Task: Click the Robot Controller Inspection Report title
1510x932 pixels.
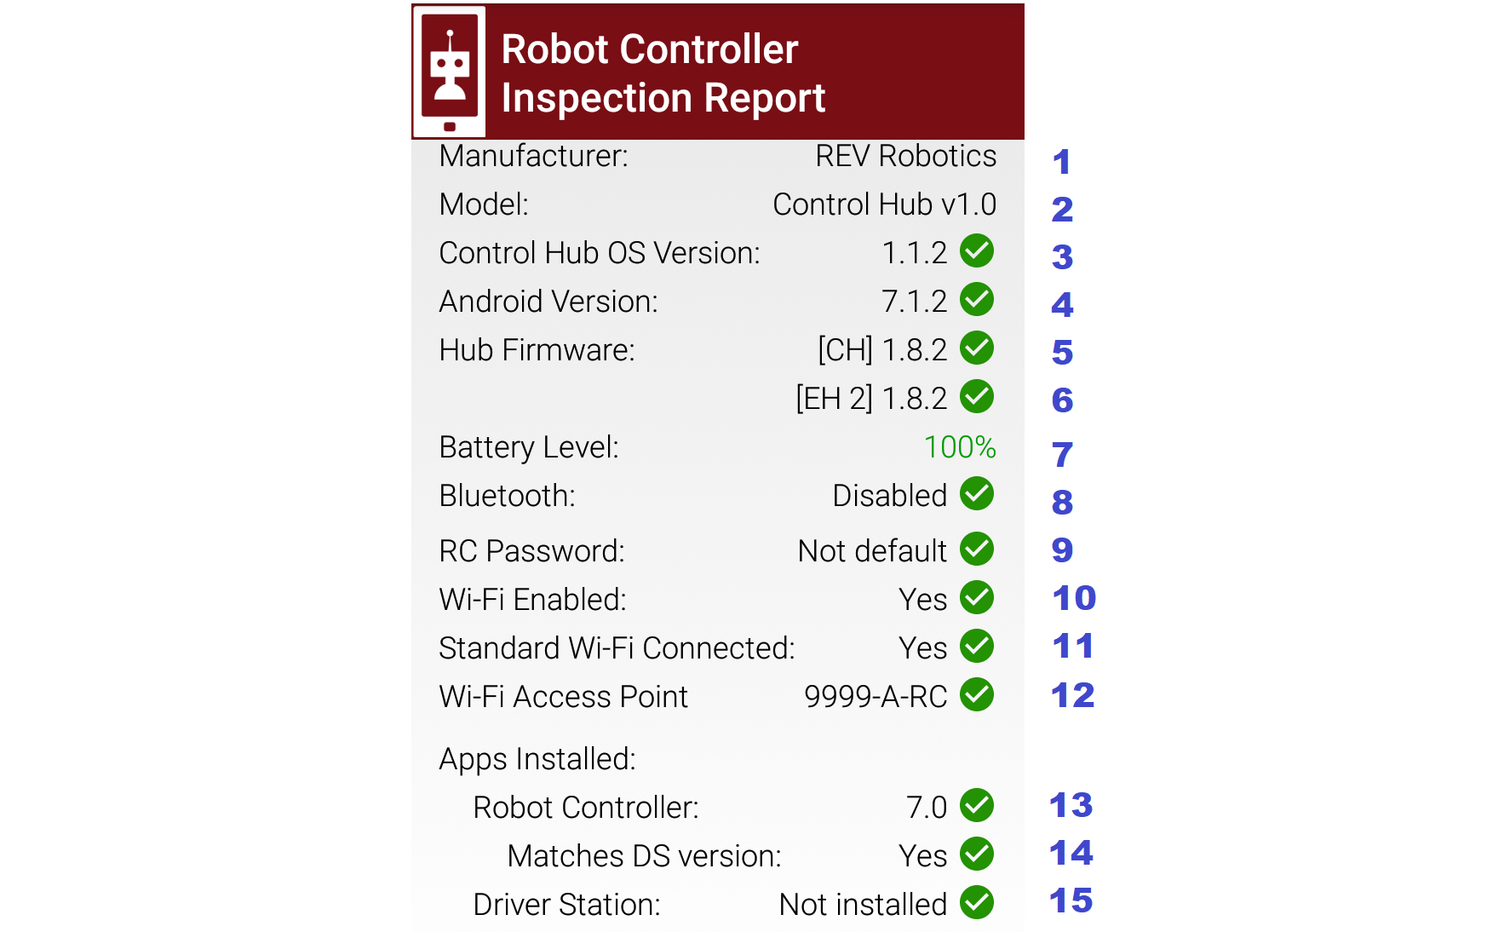Action: (663, 73)
